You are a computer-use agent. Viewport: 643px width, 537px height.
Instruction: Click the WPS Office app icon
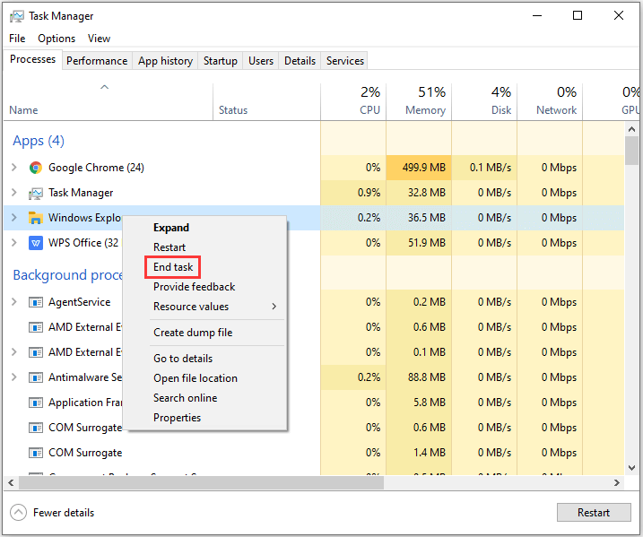[36, 243]
